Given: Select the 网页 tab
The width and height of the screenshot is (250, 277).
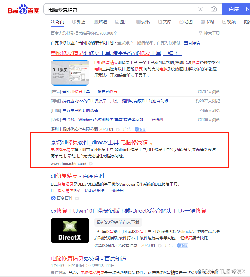Looking at the screenshot, I should (x=57, y=22).
